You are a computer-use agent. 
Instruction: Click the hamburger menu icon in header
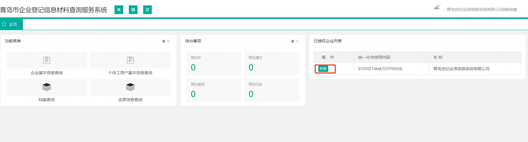pos(119,10)
